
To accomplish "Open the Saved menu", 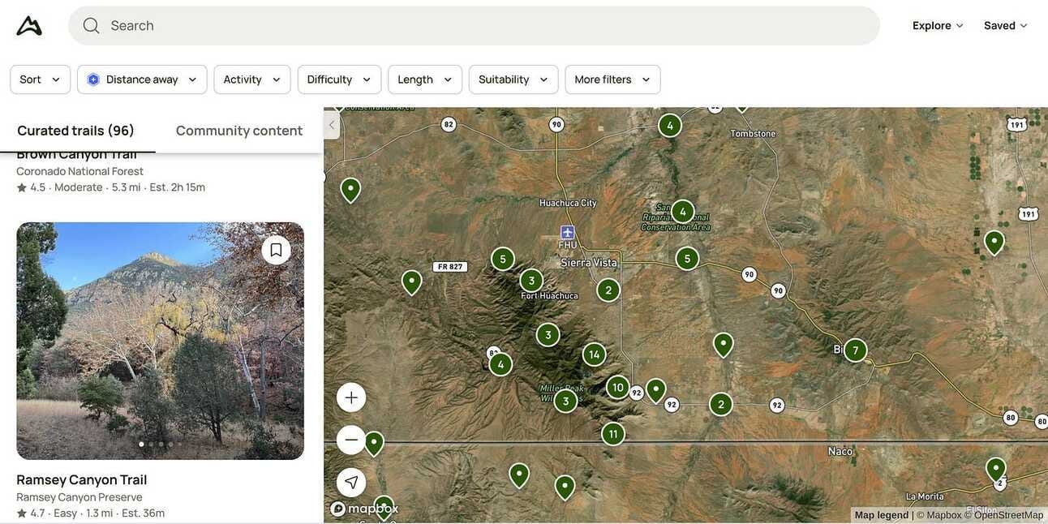I will [x=1006, y=26].
